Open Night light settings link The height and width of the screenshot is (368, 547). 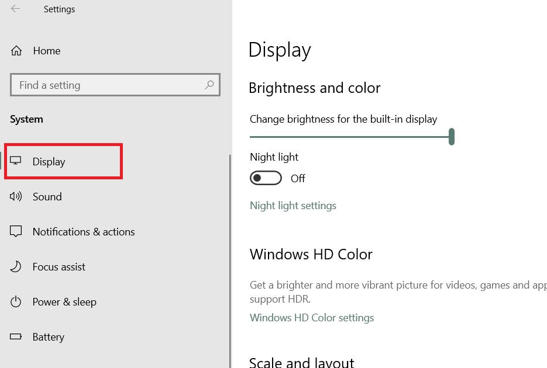(x=293, y=206)
